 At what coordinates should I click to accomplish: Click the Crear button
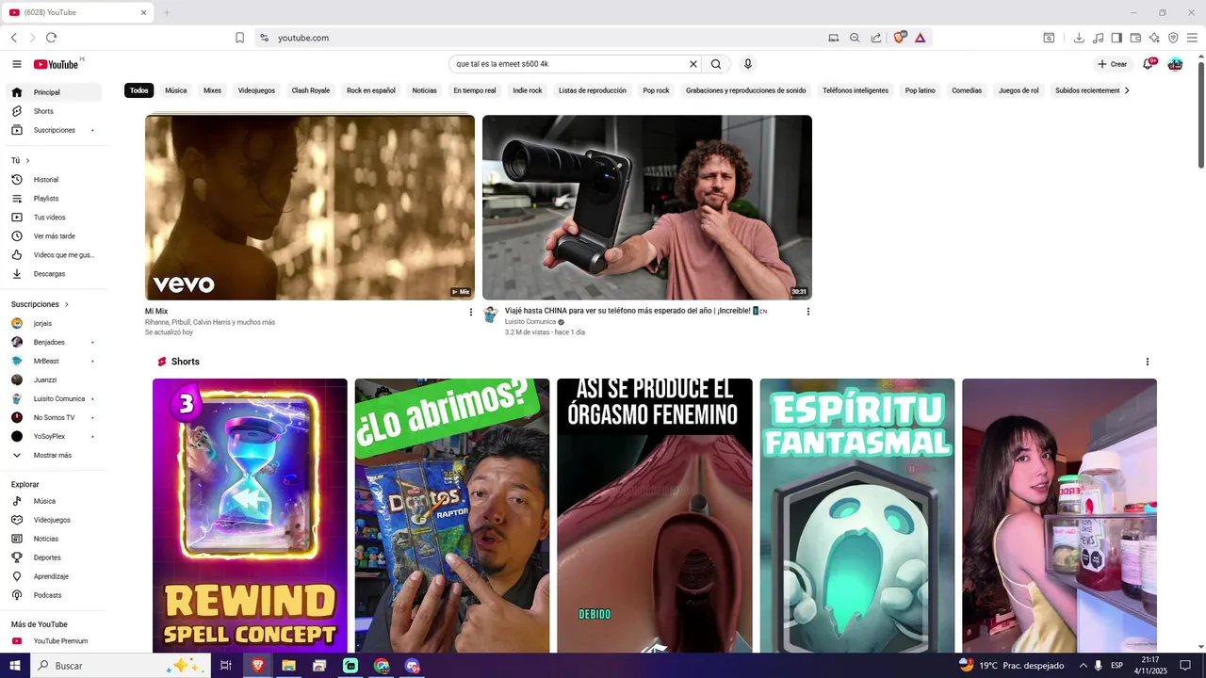pyautogui.click(x=1113, y=64)
